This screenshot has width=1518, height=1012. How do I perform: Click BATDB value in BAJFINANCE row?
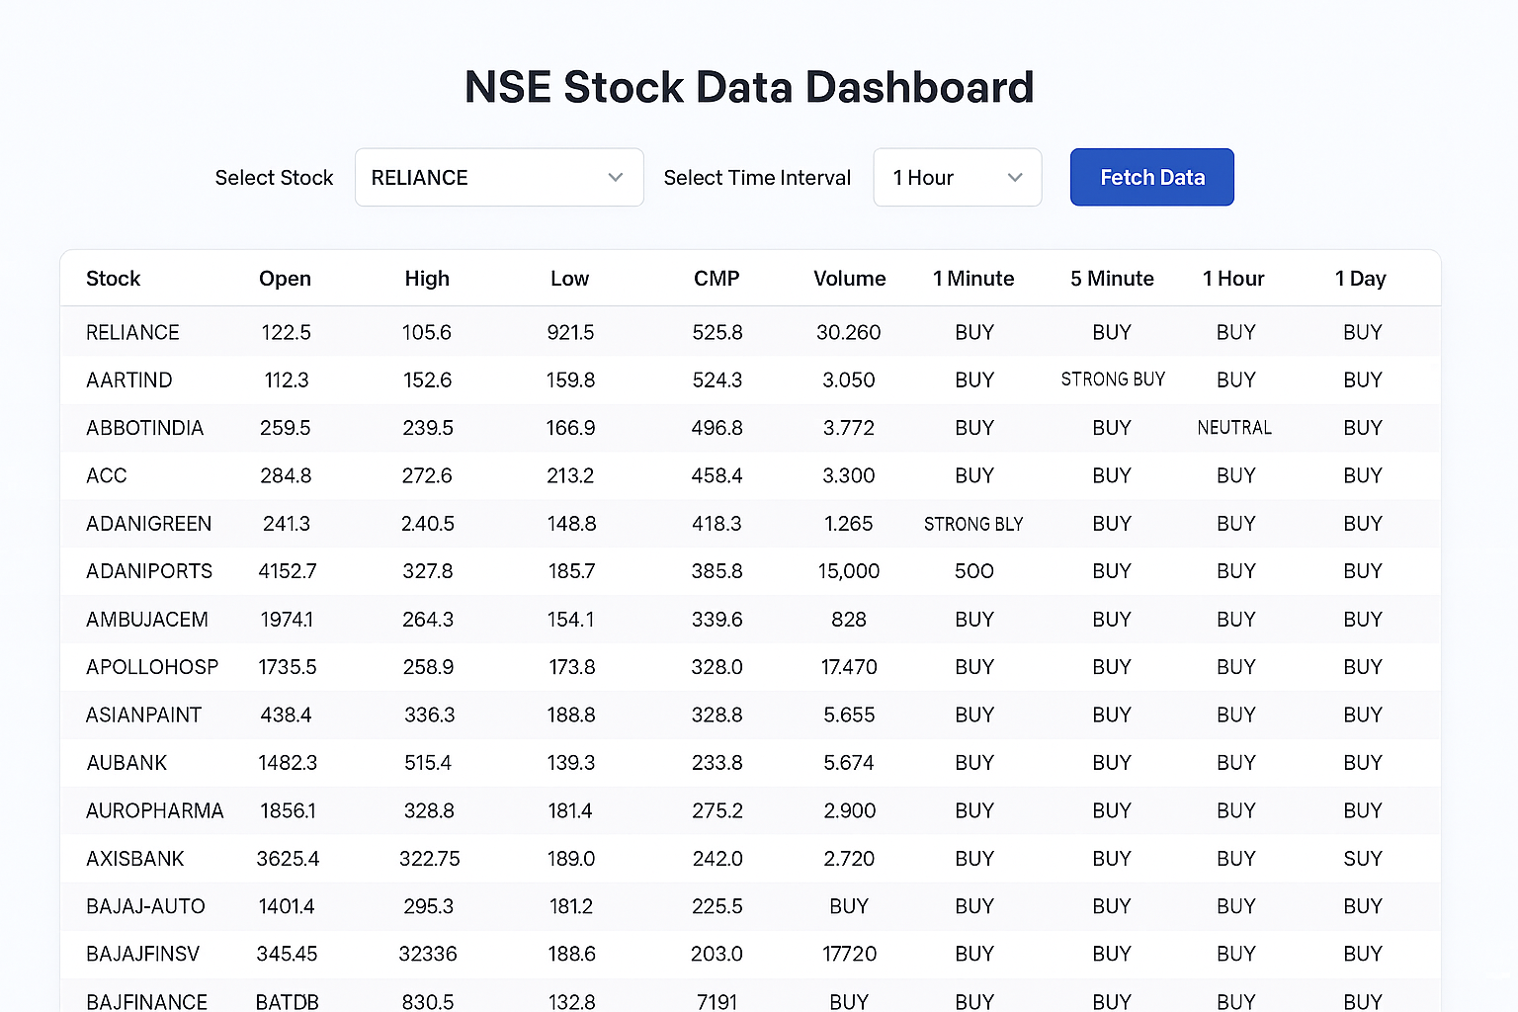click(287, 1001)
